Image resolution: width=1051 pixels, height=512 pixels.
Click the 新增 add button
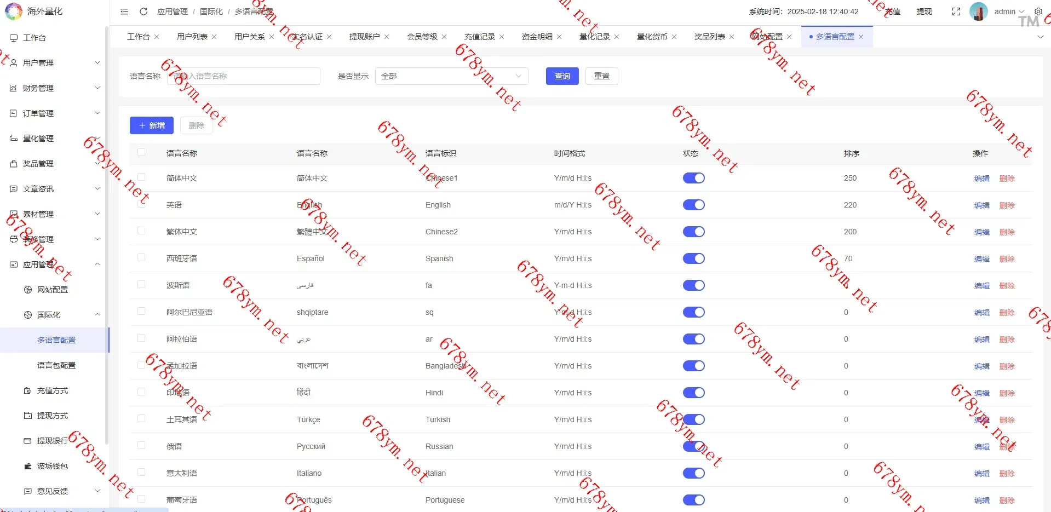pyautogui.click(x=151, y=125)
